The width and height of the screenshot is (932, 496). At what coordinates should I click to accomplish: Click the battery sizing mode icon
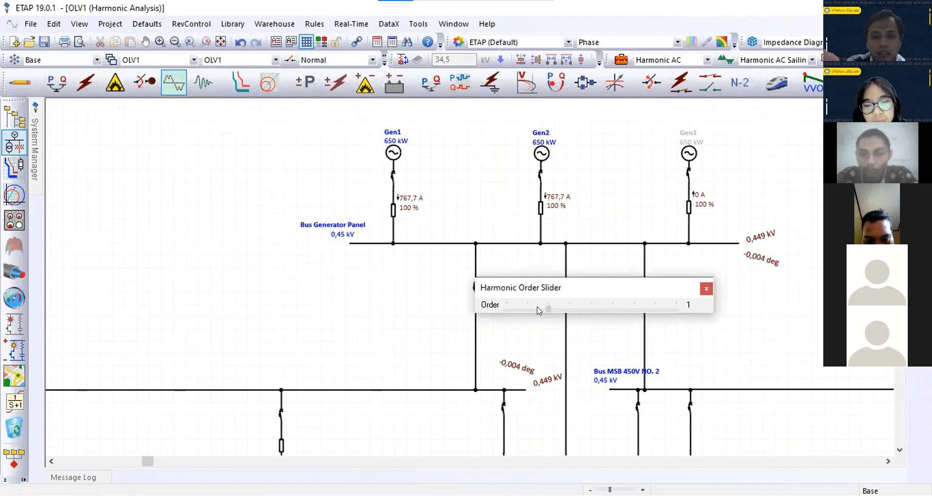[394, 83]
